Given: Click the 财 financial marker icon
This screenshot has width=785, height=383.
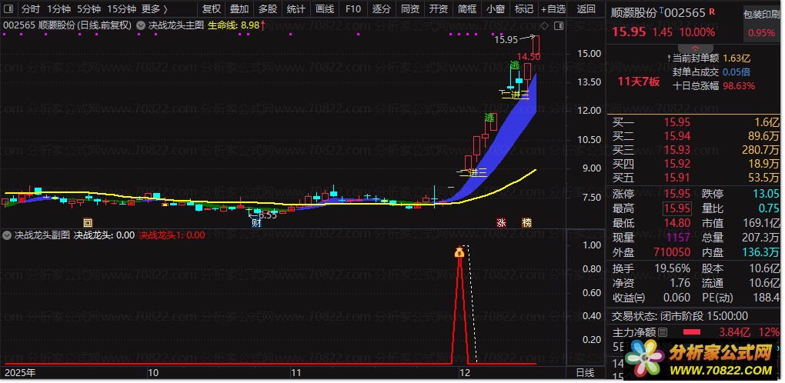Looking at the screenshot, I should point(256,223).
